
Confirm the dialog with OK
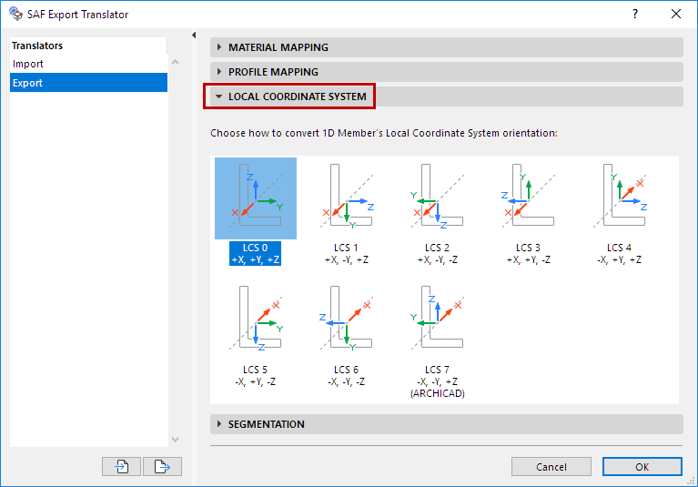[642, 467]
